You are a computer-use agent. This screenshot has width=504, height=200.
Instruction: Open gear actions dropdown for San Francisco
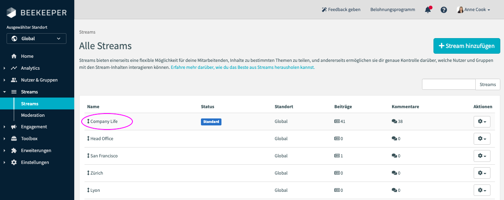tap(482, 156)
